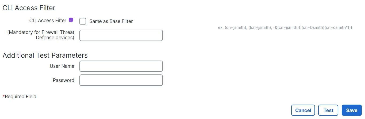Click into the User Name field

[x=121, y=66]
